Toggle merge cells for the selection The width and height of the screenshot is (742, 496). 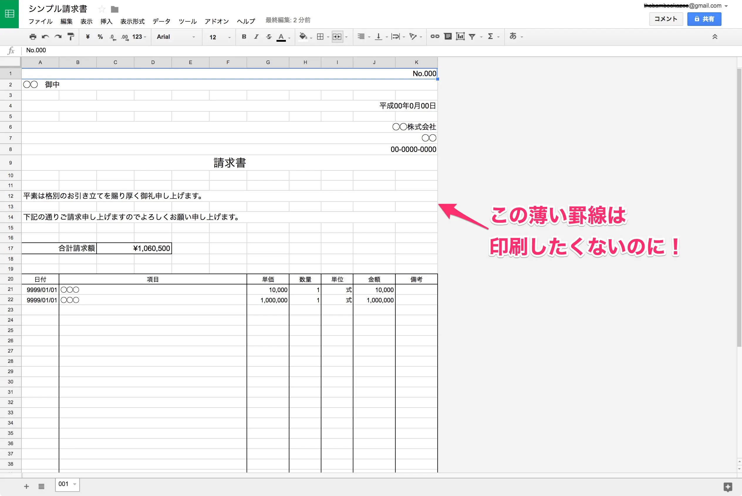click(337, 37)
